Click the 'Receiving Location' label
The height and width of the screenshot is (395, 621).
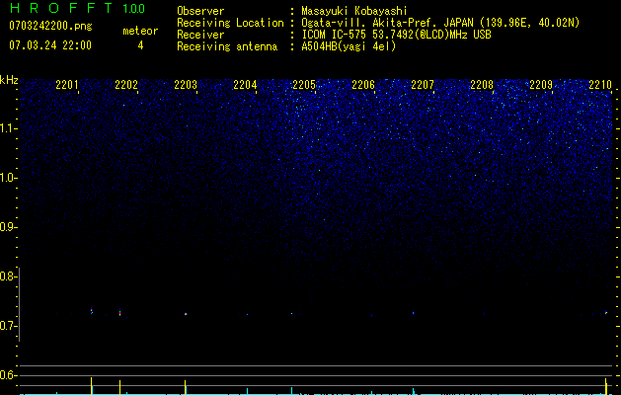[230, 23]
